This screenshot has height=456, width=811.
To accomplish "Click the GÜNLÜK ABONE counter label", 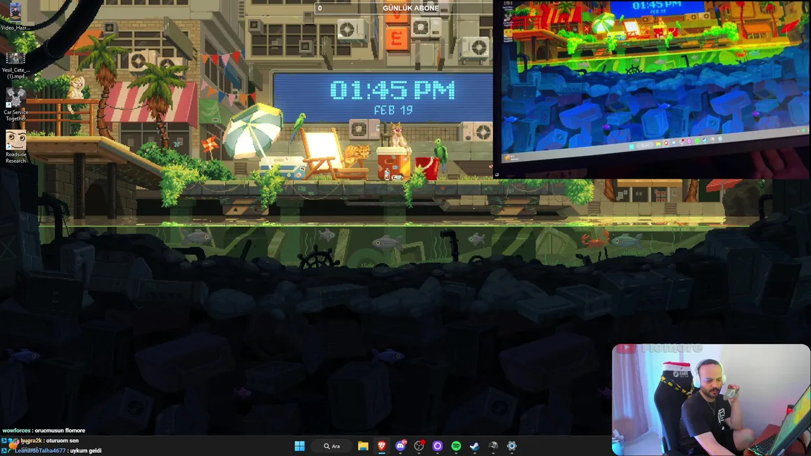I will (411, 8).
